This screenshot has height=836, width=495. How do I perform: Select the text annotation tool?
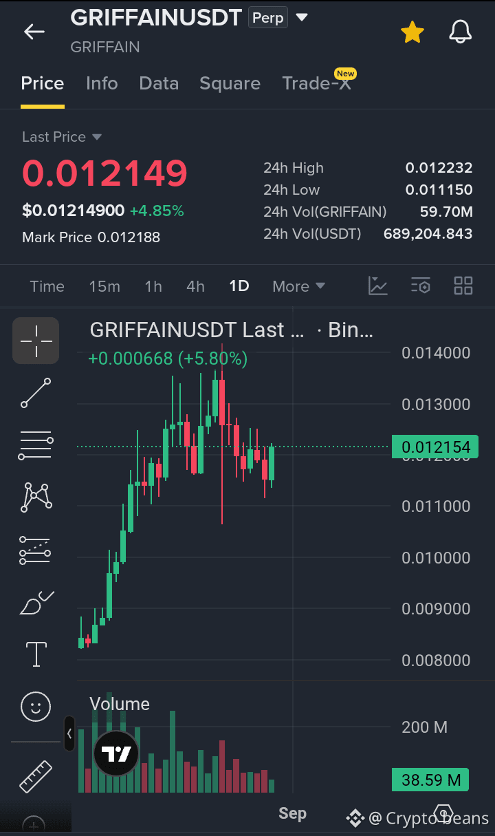tap(36, 654)
